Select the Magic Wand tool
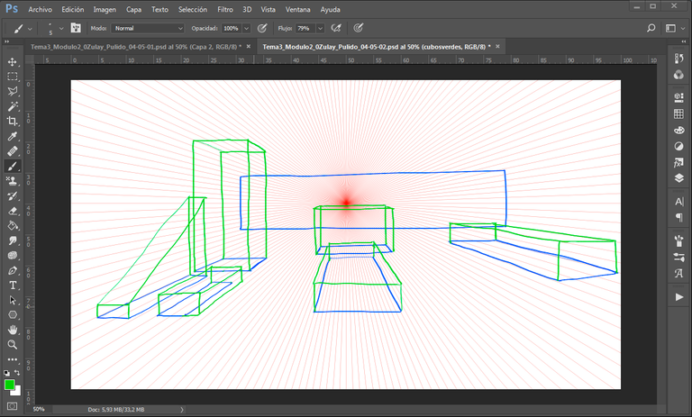This screenshot has height=417, width=692. pos(13,106)
